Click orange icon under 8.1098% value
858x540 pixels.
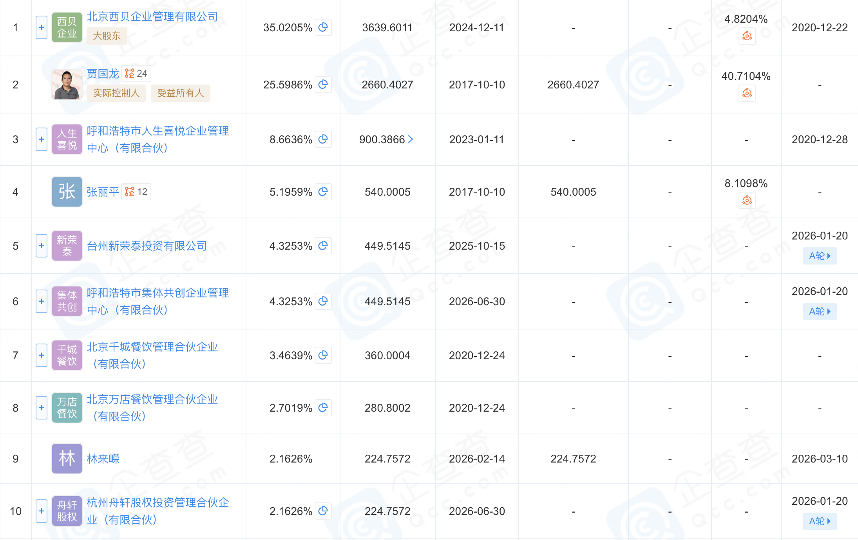[x=747, y=201]
